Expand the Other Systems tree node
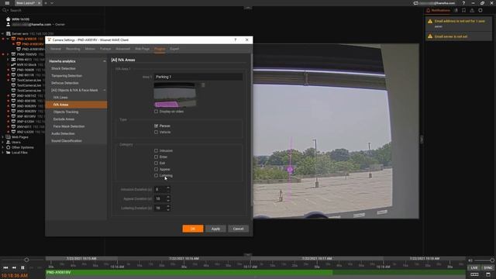Viewport: 496px width, 279px height. pyautogui.click(x=3, y=147)
